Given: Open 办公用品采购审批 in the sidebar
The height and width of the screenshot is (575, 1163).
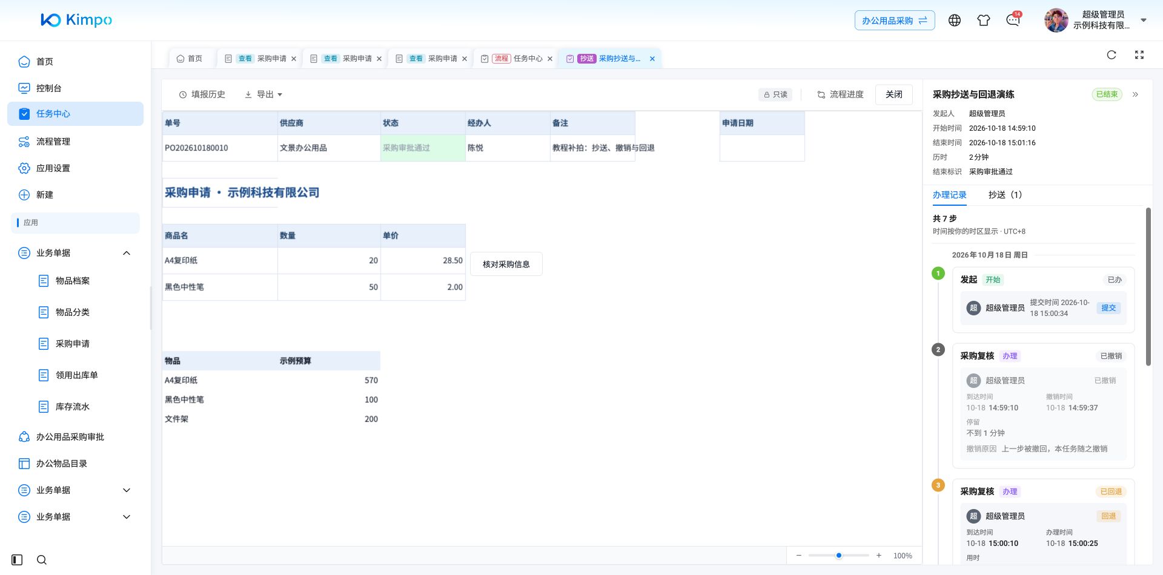Looking at the screenshot, I should point(75,437).
